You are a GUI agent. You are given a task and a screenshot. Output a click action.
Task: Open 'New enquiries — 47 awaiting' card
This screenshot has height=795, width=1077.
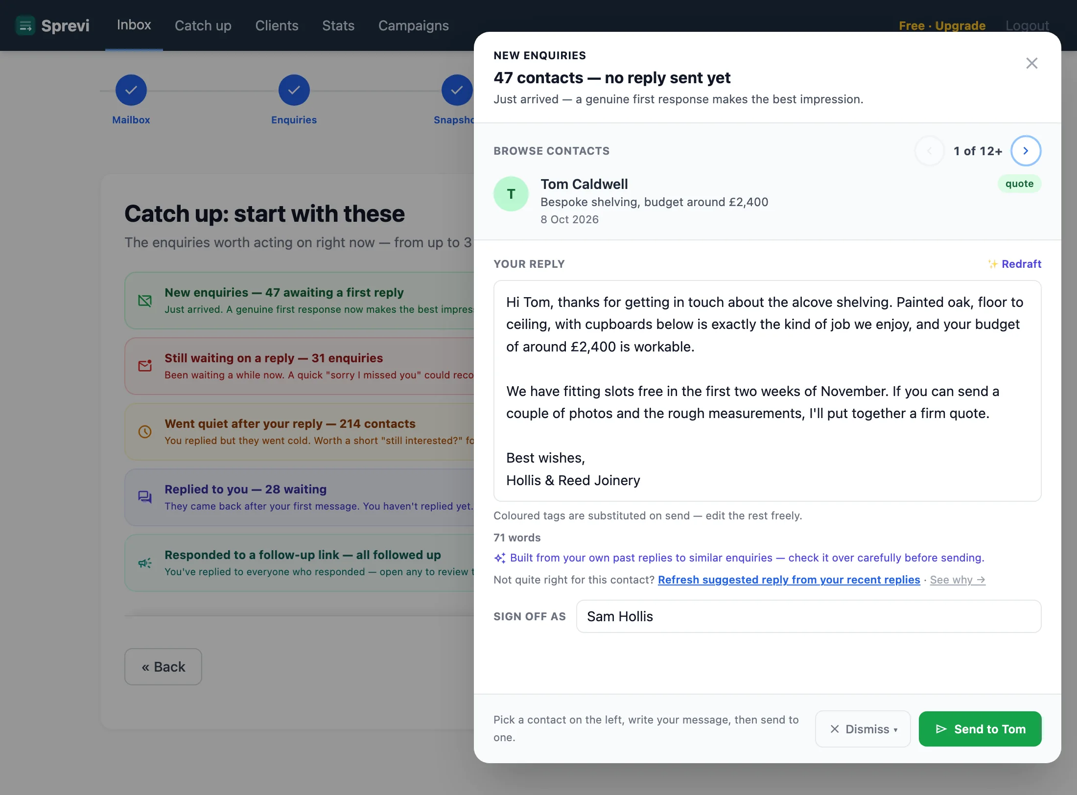[300, 301]
